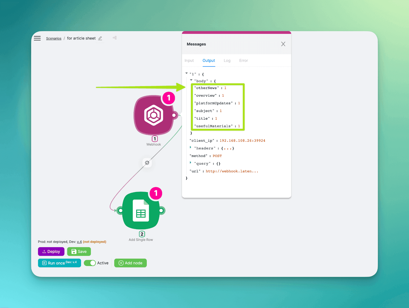The image size is (409, 308).
Task: Toggle the Active switch off
Action: pyautogui.click(x=90, y=263)
